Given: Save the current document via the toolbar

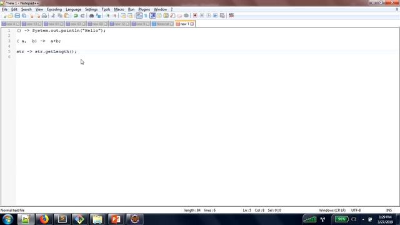Looking at the screenshot, I should 17,16.
